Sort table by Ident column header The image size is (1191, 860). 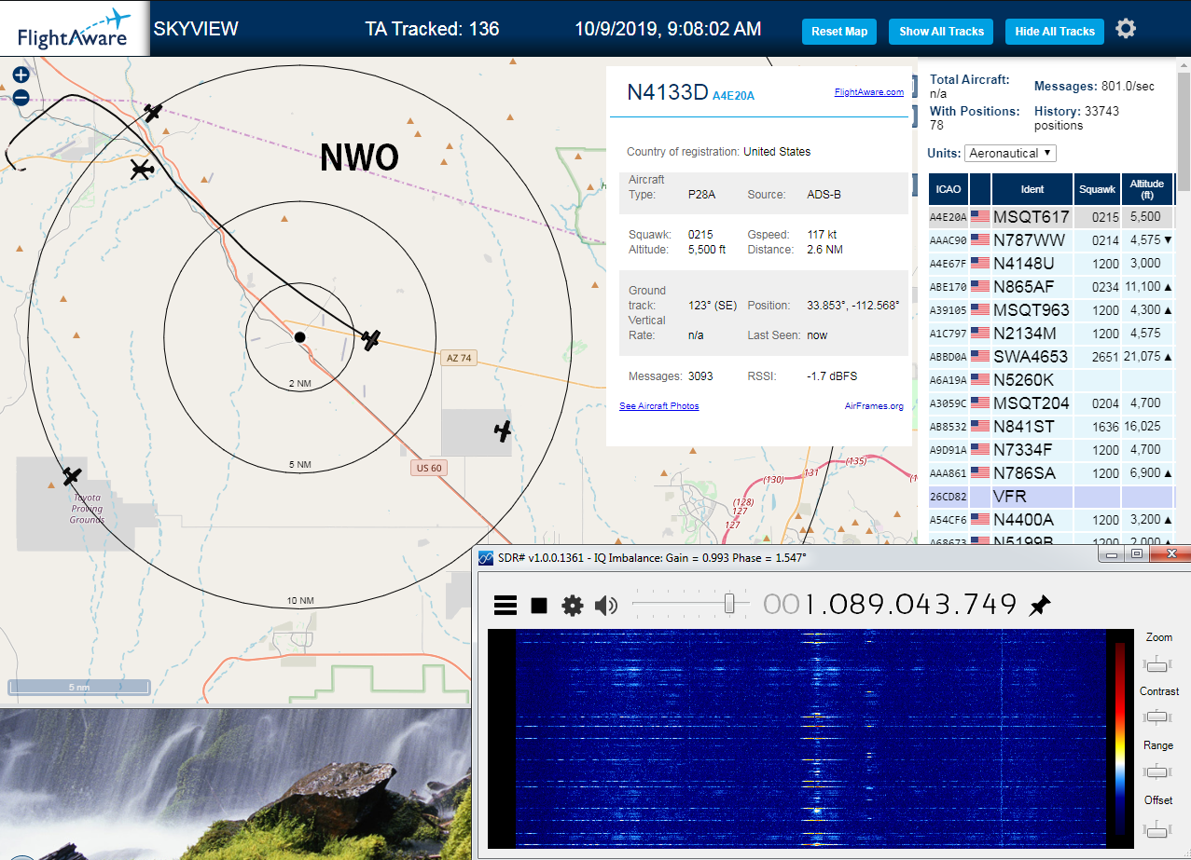point(1032,189)
